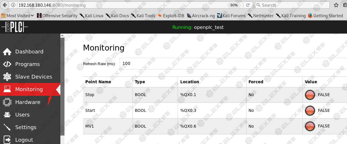Click the Start point name cell
This screenshot has height=144, width=347.
point(108,110)
